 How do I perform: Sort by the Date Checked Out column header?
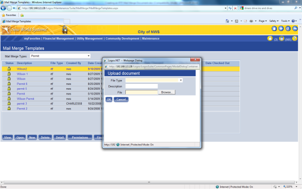coord(217,63)
